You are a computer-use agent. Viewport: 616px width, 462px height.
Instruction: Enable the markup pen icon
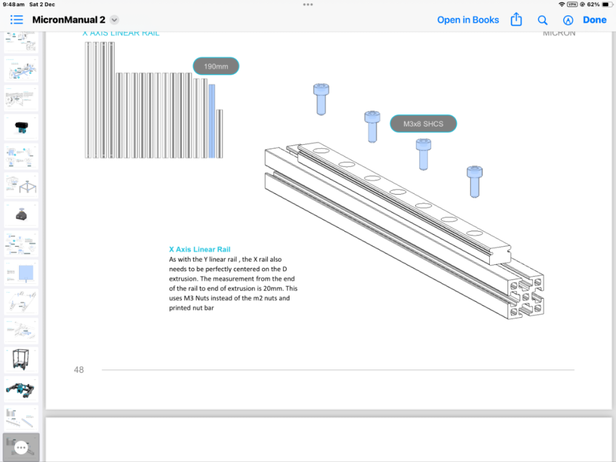click(568, 20)
